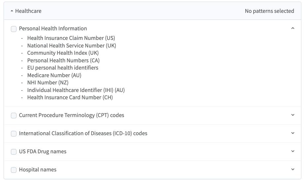Click the Hospital names label text
304x182 pixels.
click(x=38, y=169)
